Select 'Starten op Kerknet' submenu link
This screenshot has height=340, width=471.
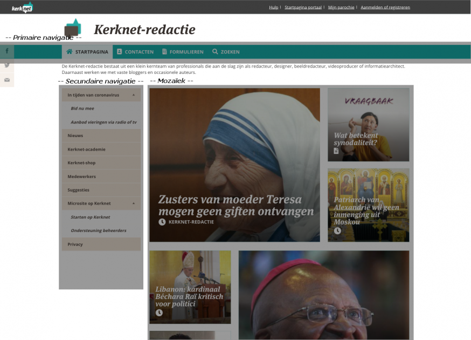(x=91, y=217)
